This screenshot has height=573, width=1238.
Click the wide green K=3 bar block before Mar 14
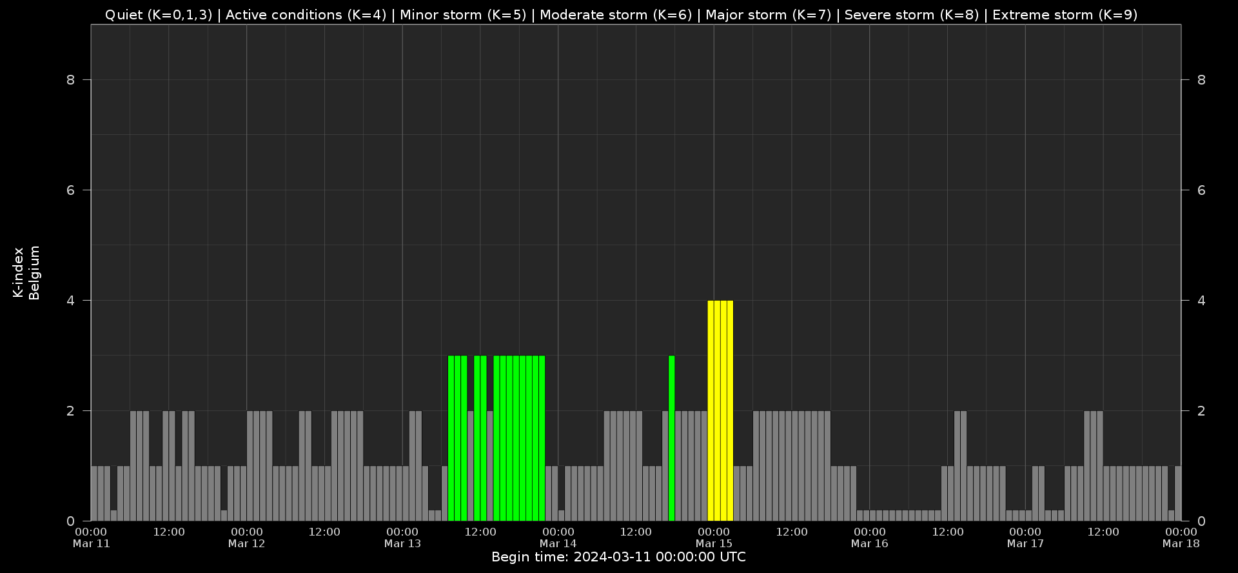click(x=519, y=438)
